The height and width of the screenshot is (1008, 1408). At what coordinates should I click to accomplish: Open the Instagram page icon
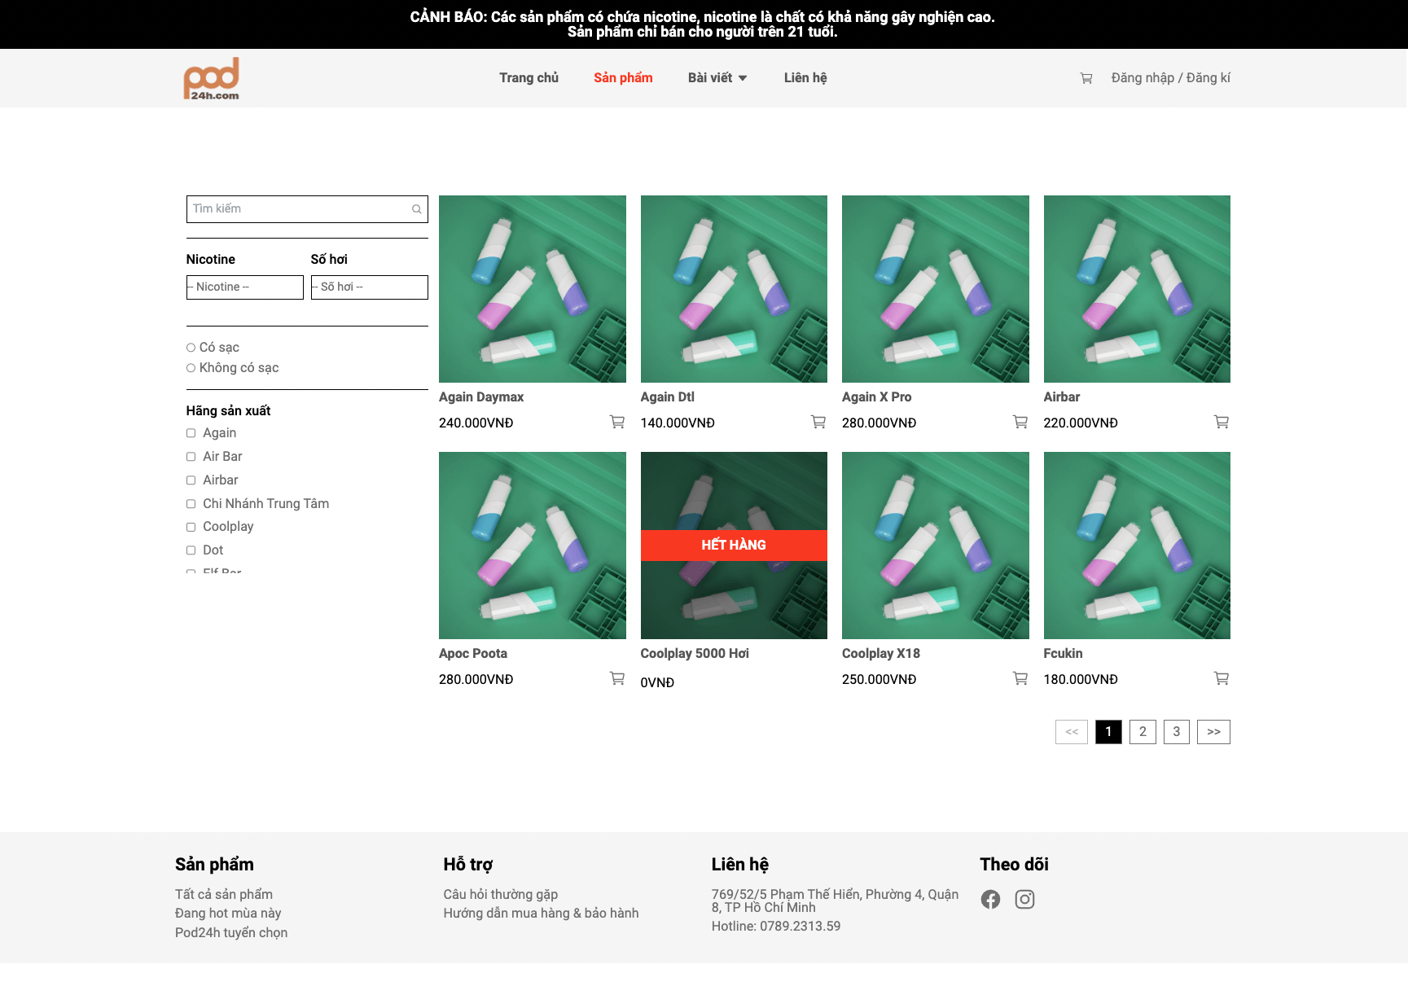tap(1024, 899)
